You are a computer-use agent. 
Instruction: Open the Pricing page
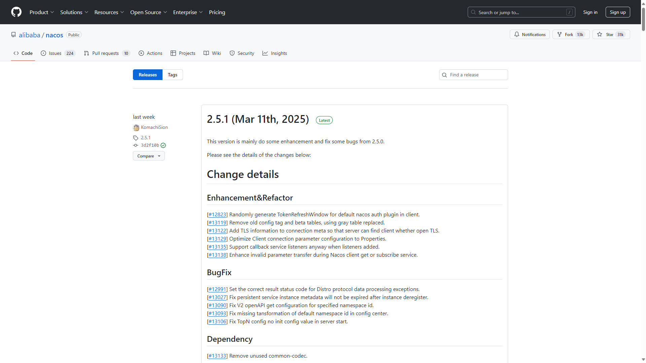click(x=217, y=12)
